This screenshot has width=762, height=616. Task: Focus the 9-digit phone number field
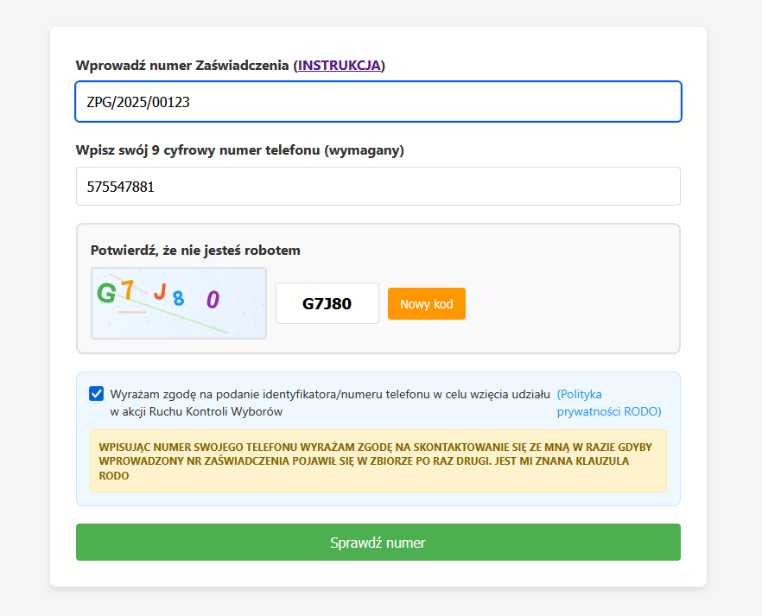378,186
